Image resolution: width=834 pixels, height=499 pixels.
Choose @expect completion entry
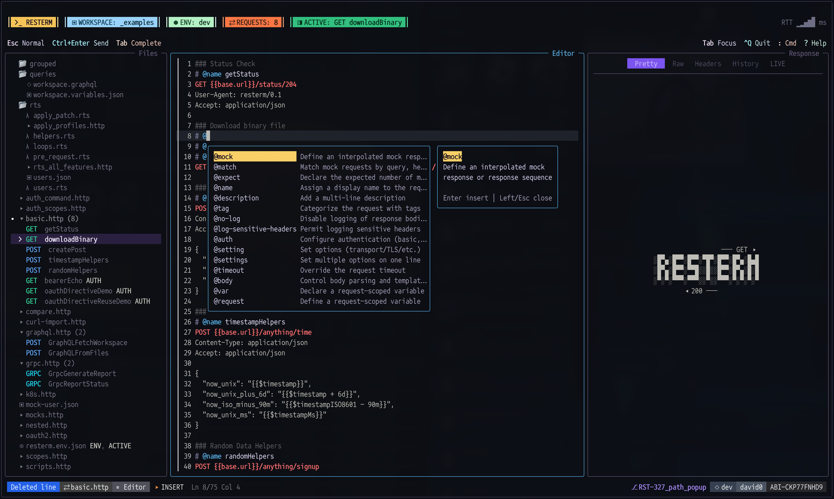coord(320,178)
